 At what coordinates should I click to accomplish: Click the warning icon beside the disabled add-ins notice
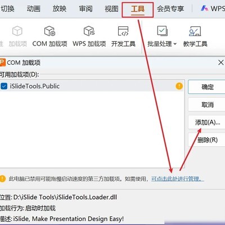point(2,179)
